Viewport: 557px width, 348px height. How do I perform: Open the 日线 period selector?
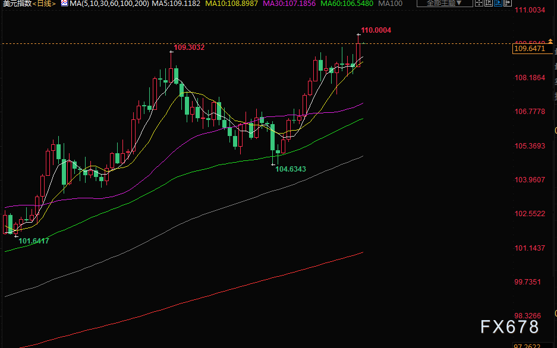(x=45, y=4)
